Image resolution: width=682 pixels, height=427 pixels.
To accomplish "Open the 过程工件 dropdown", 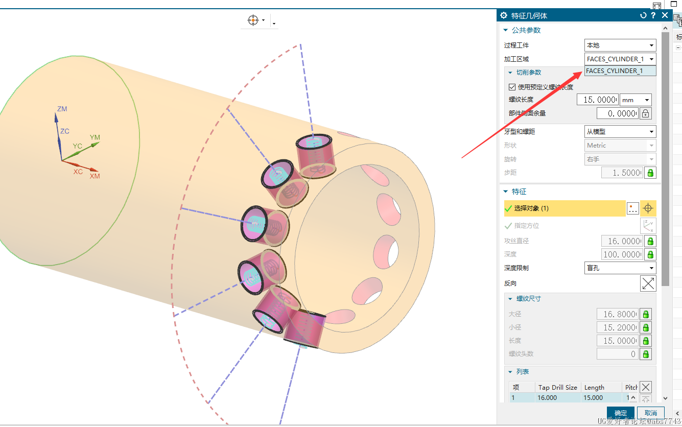I will pos(620,45).
